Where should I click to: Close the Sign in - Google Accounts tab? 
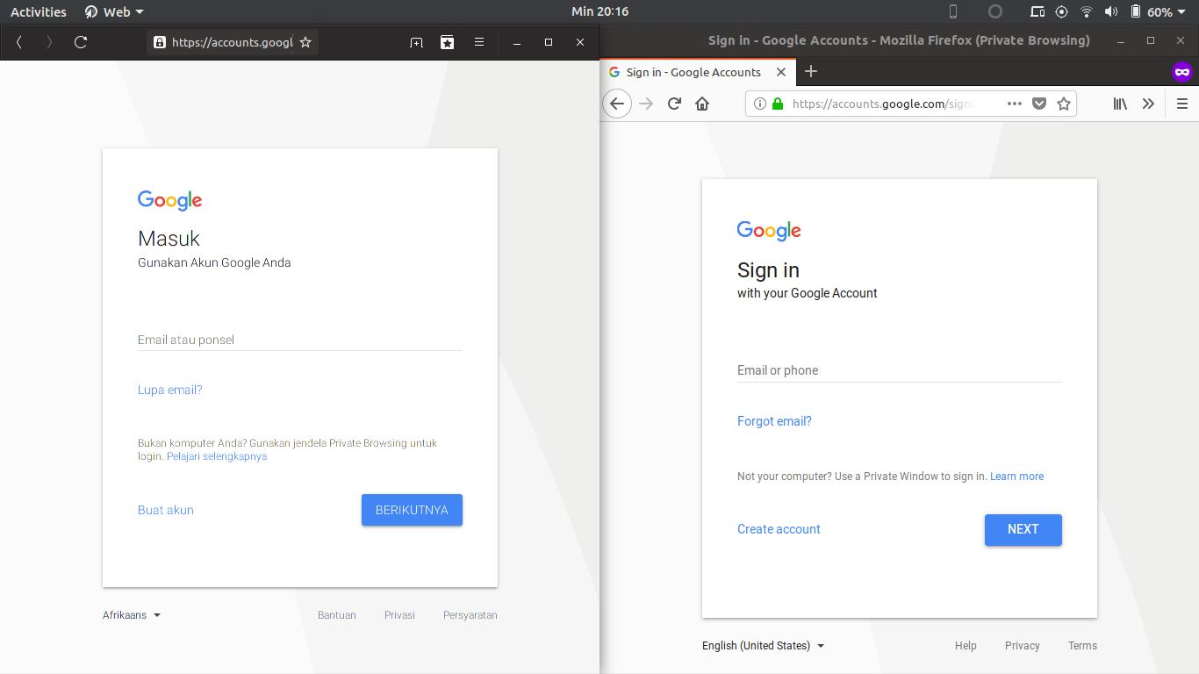(x=780, y=72)
